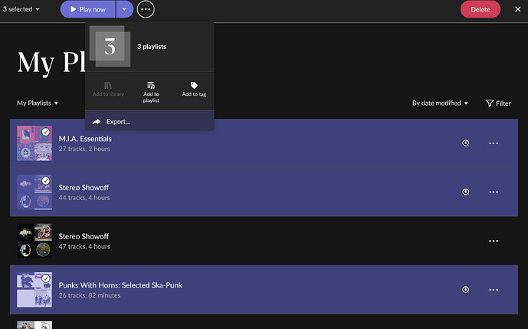Uncheck Punks With Horns selection checkmark
The height and width of the screenshot is (329, 528).
[x=45, y=278]
